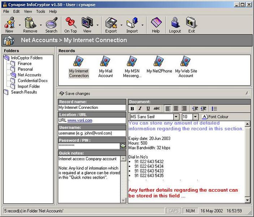This screenshot has width=254, height=217.
Task: Select the My Web Site Account record icon
Action: (x=186, y=61)
